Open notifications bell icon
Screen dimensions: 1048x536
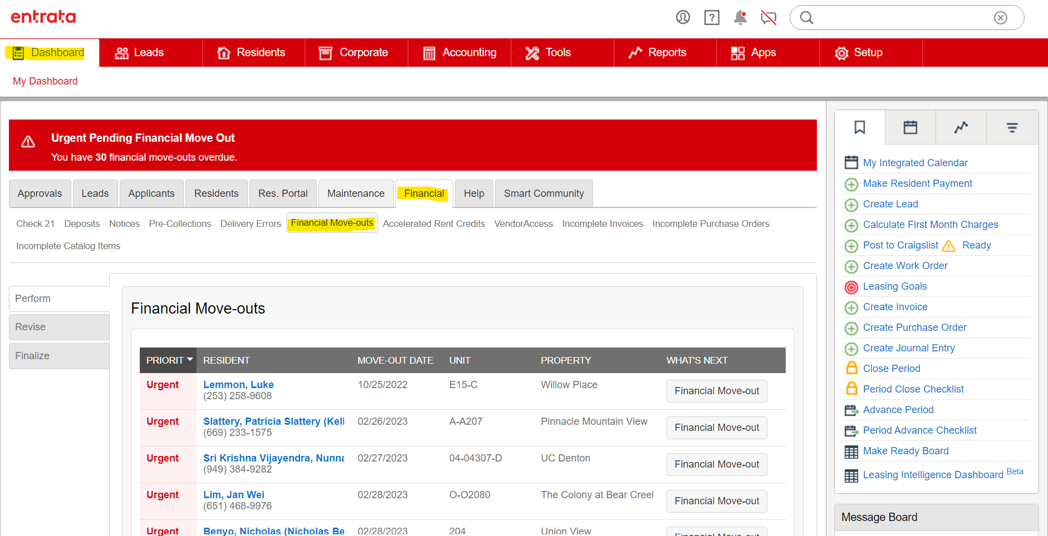pyautogui.click(x=740, y=18)
